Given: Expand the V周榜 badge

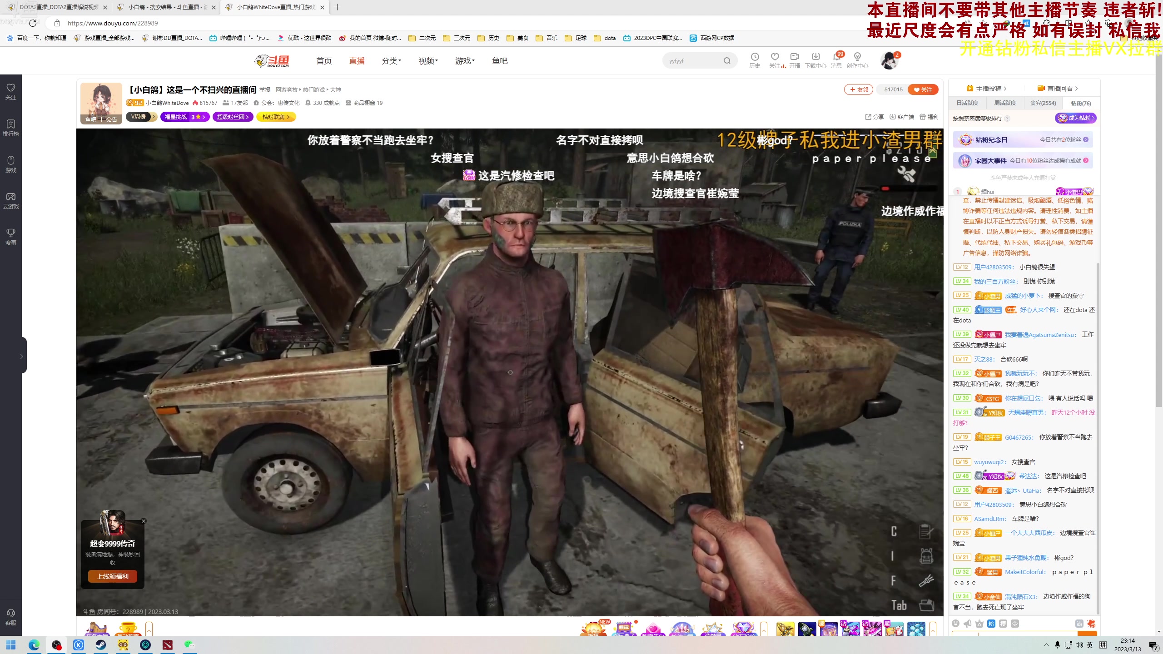Looking at the screenshot, I should pyautogui.click(x=141, y=117).
